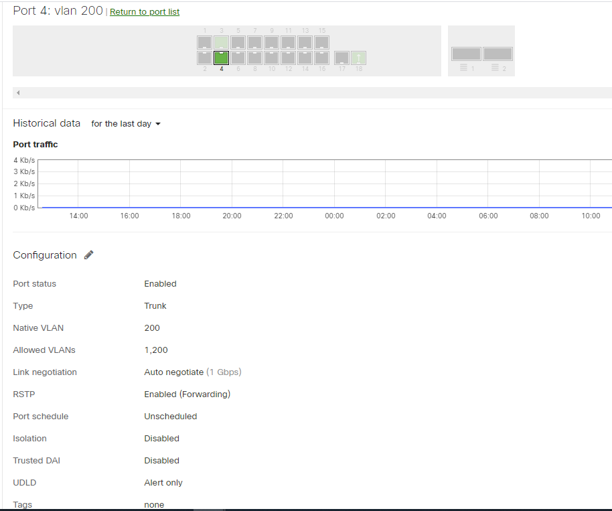The height and width of the screenshot is (511, 612).
Task: Click the '1 Gbps' negotiated speed text
Action: tap(224, 372)
